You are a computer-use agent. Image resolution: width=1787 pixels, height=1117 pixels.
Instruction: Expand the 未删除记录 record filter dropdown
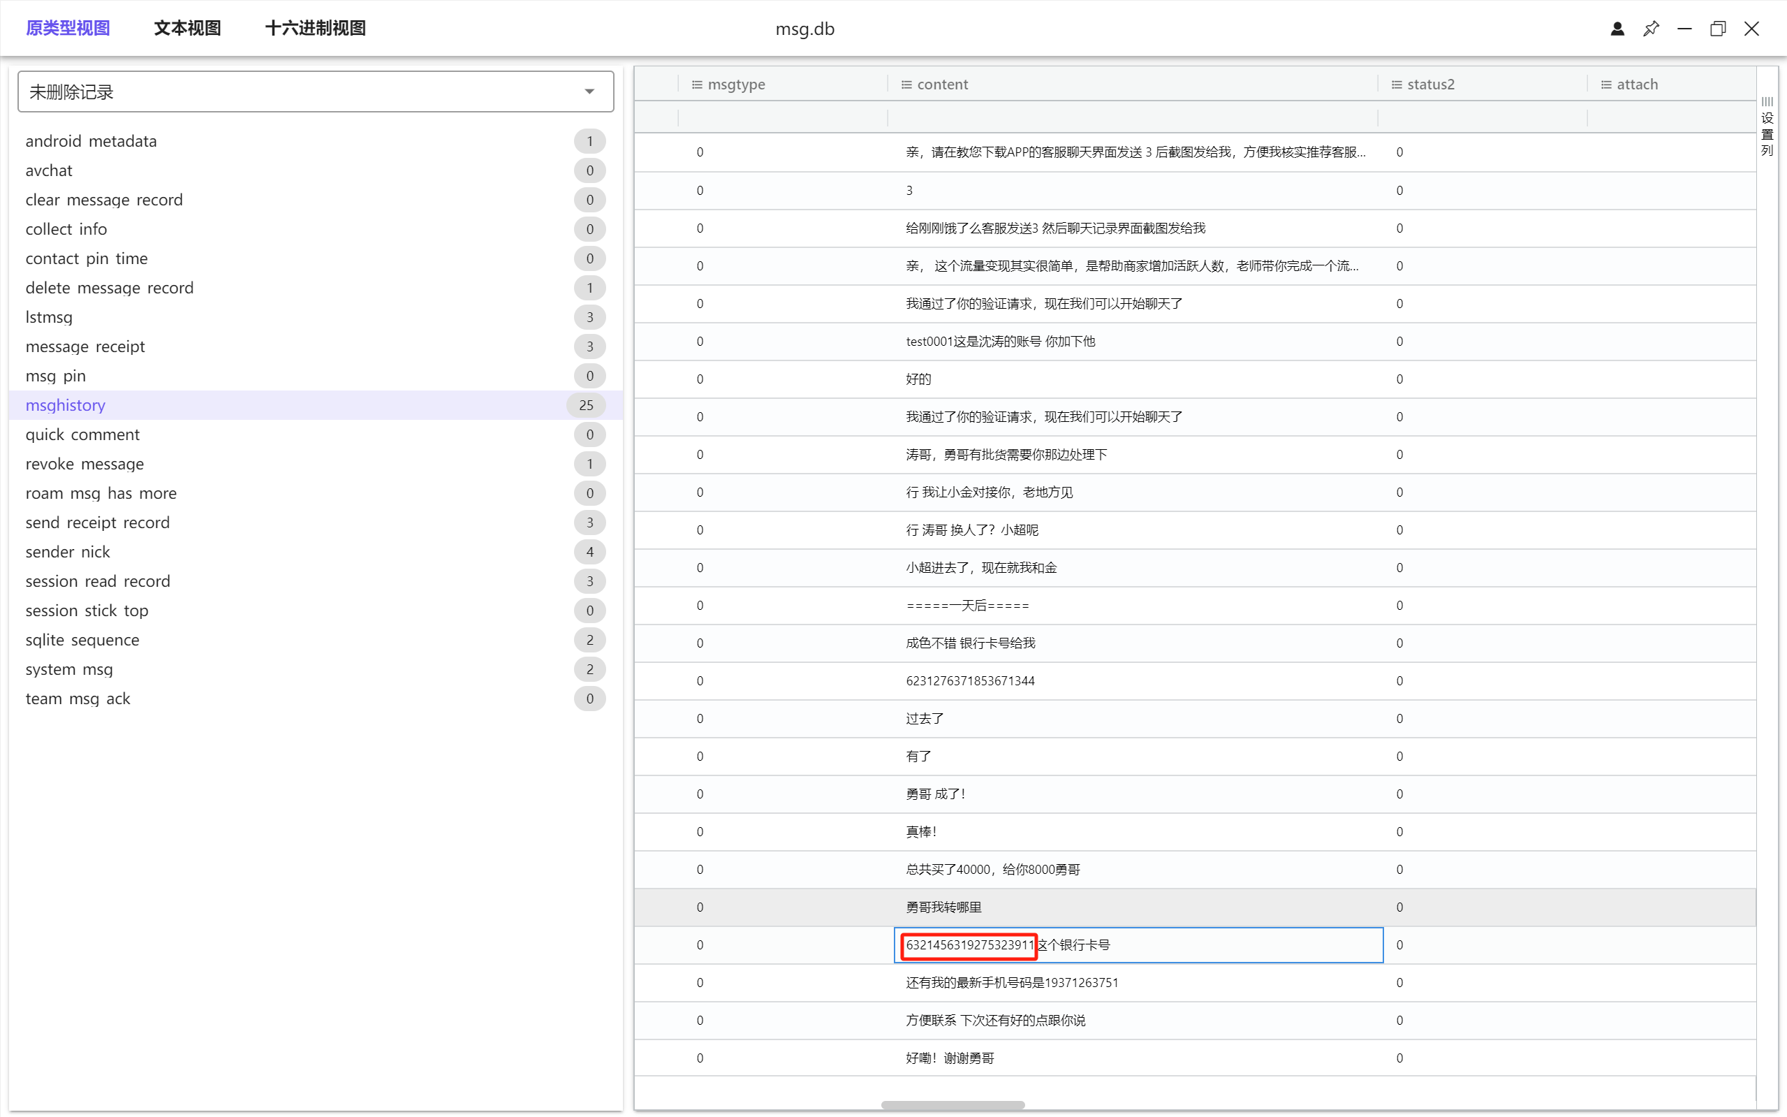pos(589,92)
